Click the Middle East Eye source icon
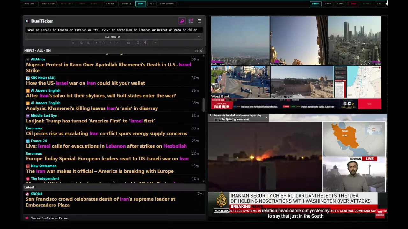 [x=28, y=116]
